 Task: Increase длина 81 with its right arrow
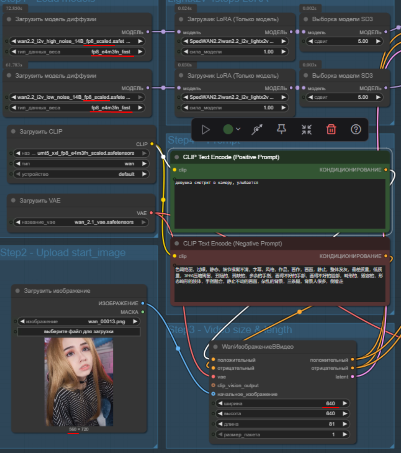345,424
